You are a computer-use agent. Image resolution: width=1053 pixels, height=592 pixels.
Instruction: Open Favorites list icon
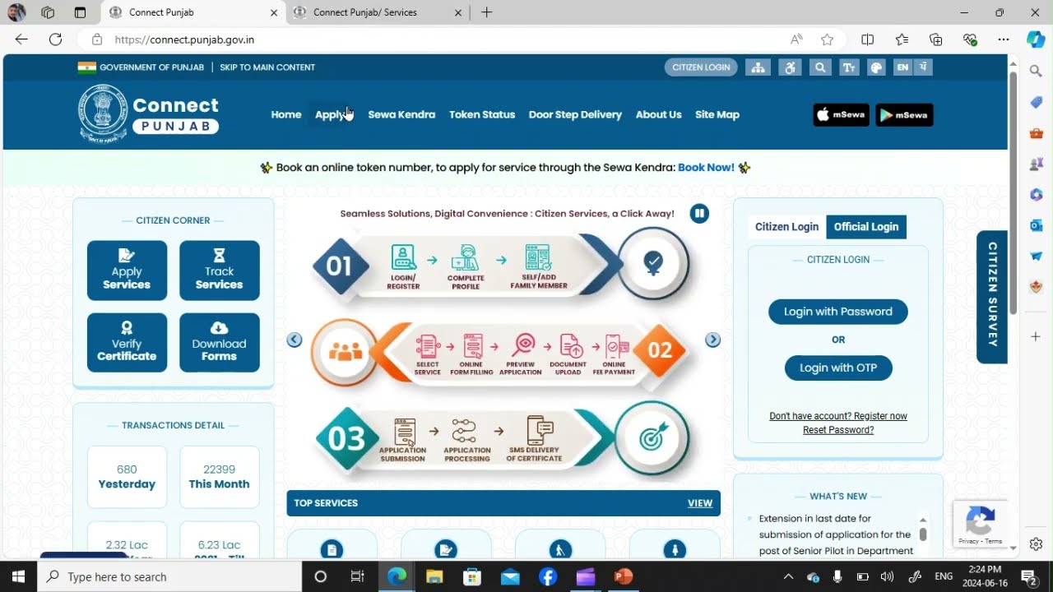click(x=902, y=39)
